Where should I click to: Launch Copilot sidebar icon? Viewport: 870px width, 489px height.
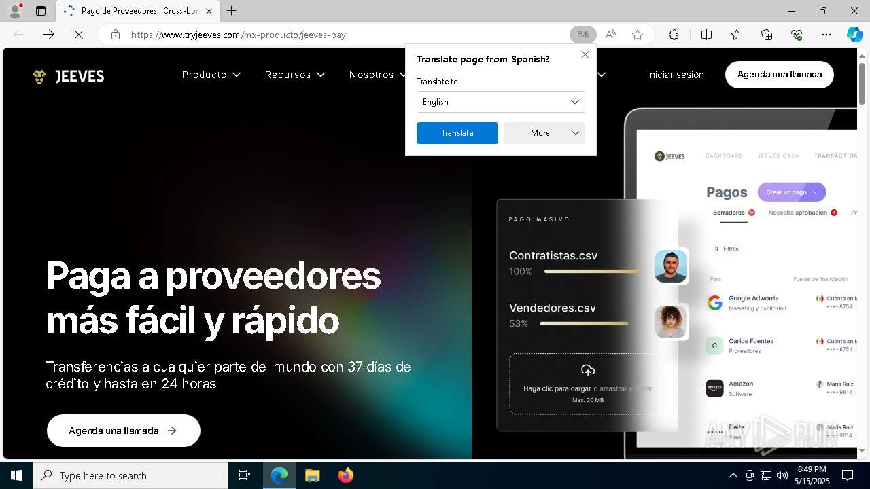tap(855, 35)
